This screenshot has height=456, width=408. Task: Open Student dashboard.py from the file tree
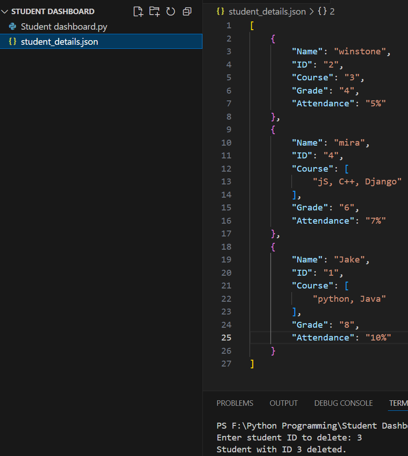click(x=64, y=26)
